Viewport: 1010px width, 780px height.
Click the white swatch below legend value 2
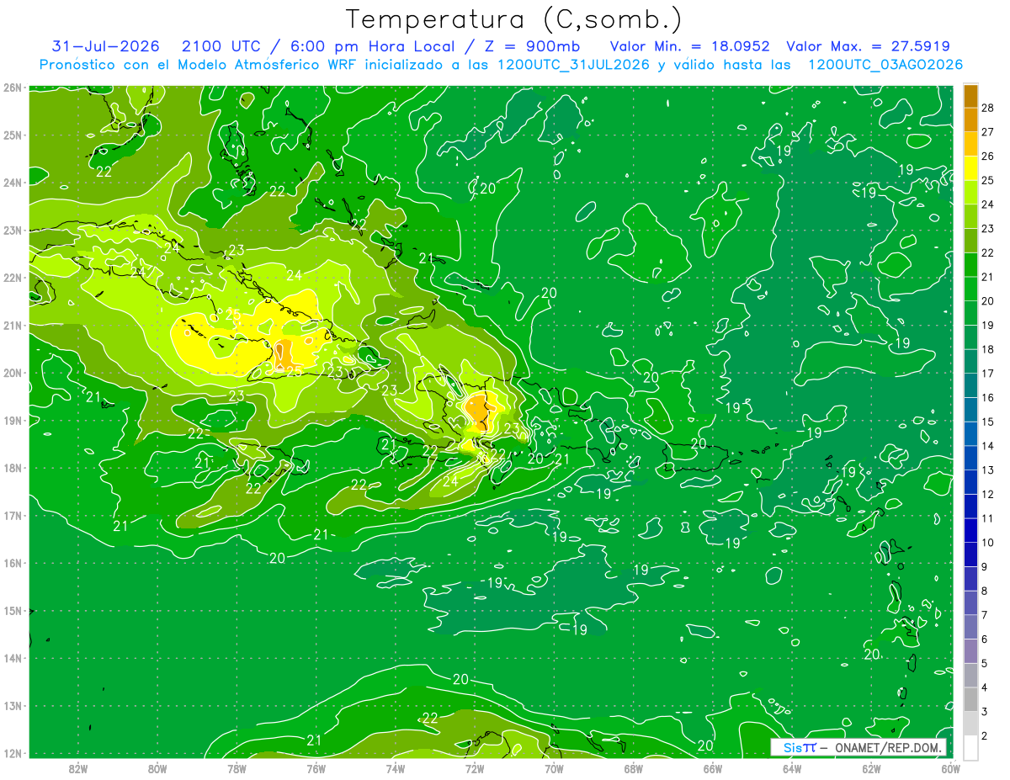(x=970, y=748)
